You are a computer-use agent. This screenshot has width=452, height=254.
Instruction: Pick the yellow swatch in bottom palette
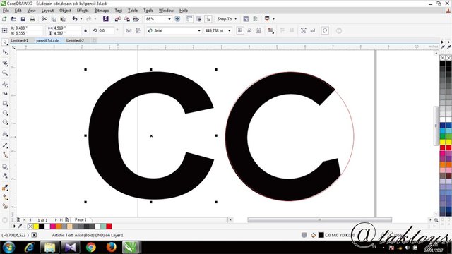click(36, 226)
